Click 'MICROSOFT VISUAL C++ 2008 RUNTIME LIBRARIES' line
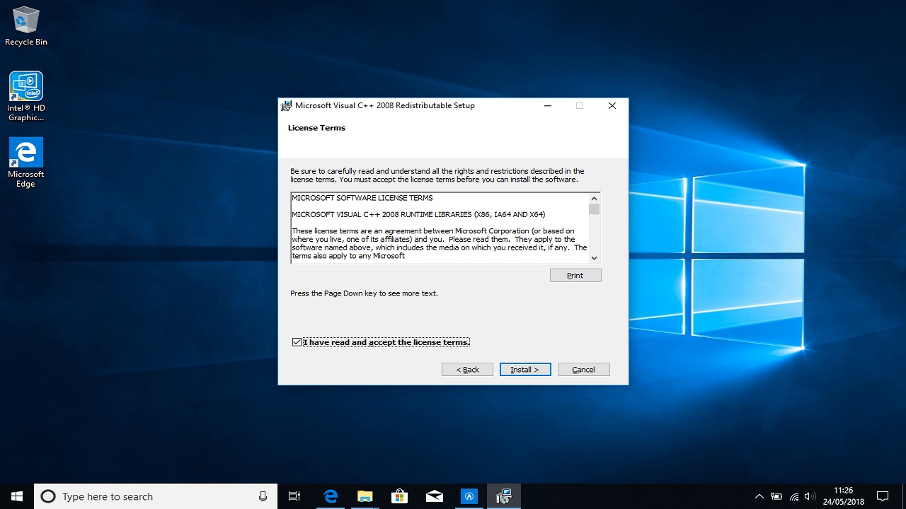Screen dimensions: 906x509 point(418,214)
